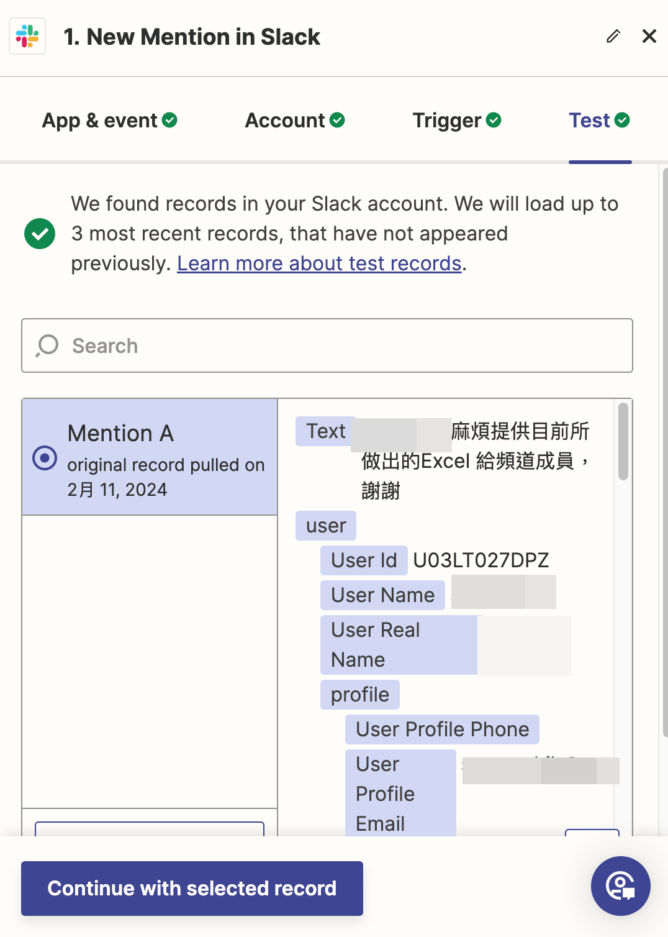This screenshot has height=937, width=668.
Task: Click the User Profile Email label
Action: (x=401, y=793)
